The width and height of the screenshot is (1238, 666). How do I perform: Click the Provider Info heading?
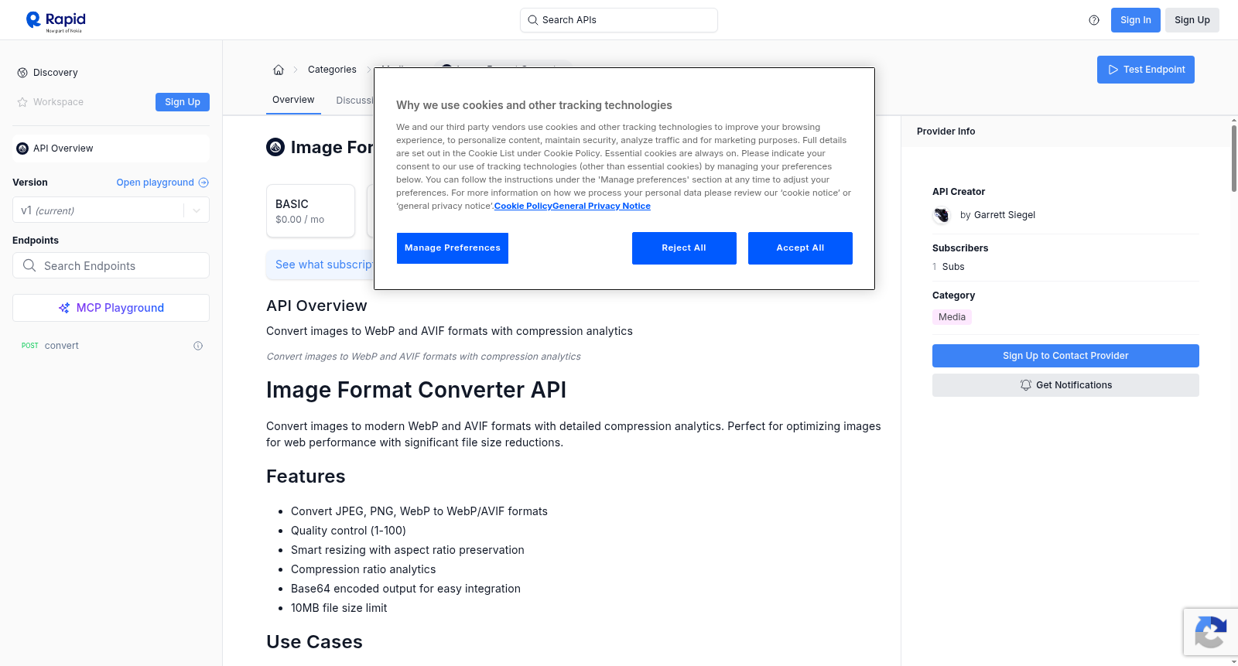(946, 131)
